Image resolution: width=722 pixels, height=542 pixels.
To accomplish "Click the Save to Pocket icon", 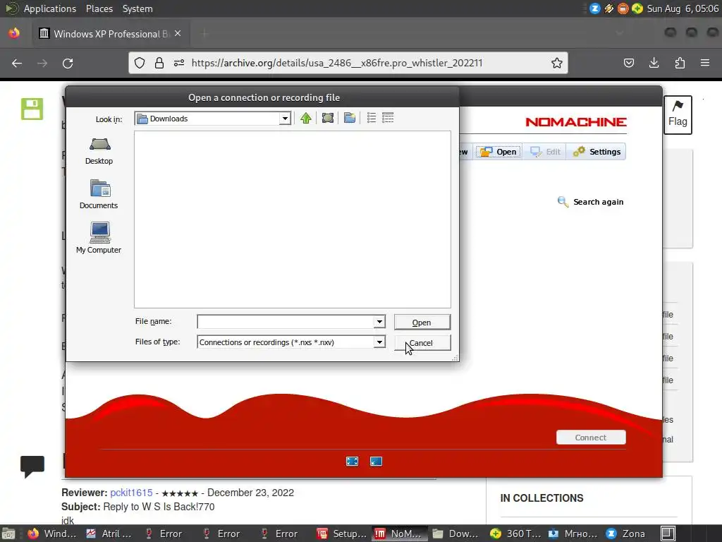I will point(629,63).
